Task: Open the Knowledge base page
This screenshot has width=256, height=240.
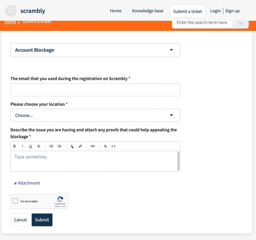Action: (x=148, y=11)
